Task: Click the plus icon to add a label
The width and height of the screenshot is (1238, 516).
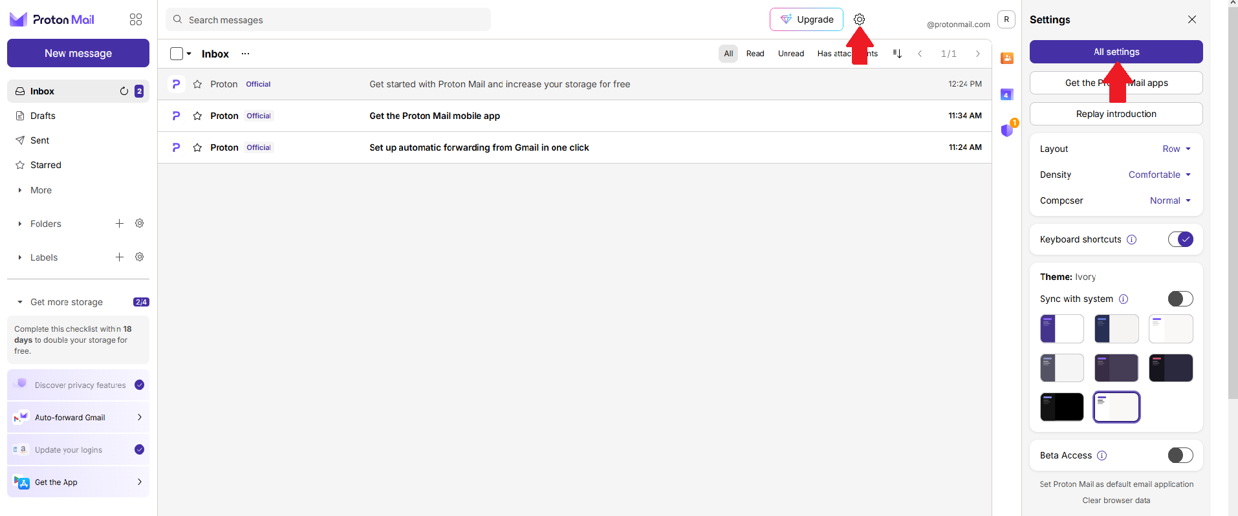Action: [x=120, y=257]
